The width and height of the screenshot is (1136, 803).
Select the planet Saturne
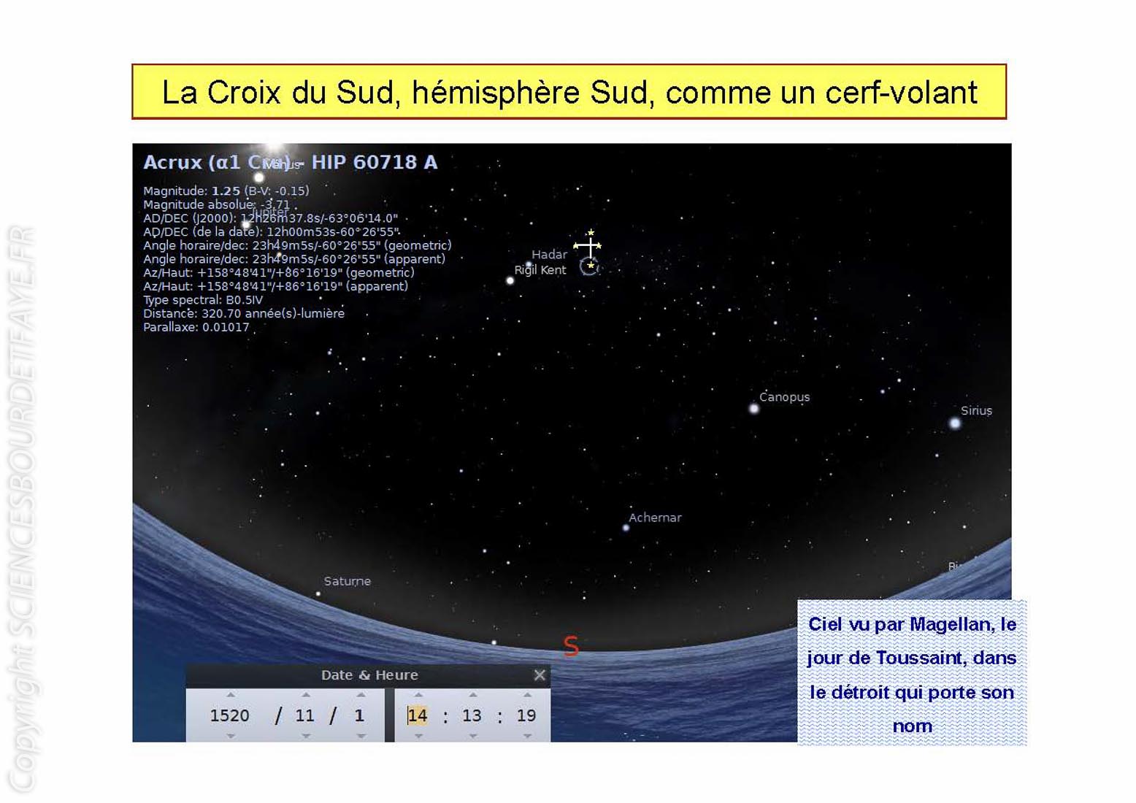(318, 594)
